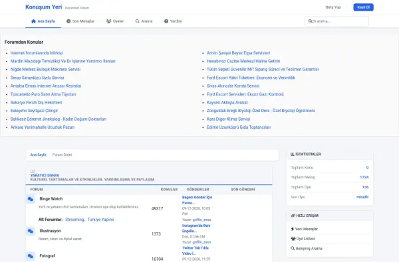Open Tütün Sepeti Güvenilir Mi topic
Viewport: 399px width, 262px height.
(263, 69)
